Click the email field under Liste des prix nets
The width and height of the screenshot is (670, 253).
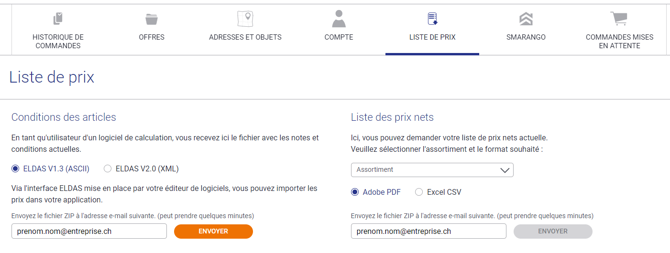(428, 231)
